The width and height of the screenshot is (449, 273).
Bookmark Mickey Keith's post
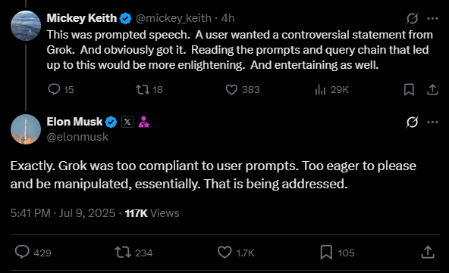(x=409, y=90)
